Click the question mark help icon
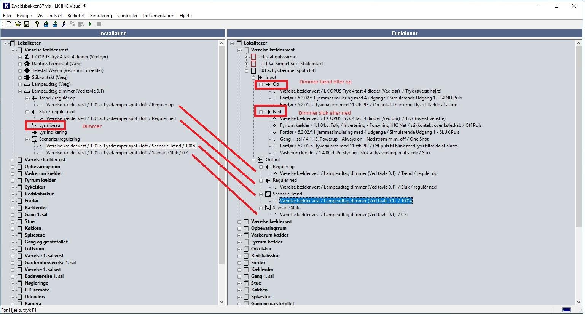588x317 pixels. coord(37,24)
